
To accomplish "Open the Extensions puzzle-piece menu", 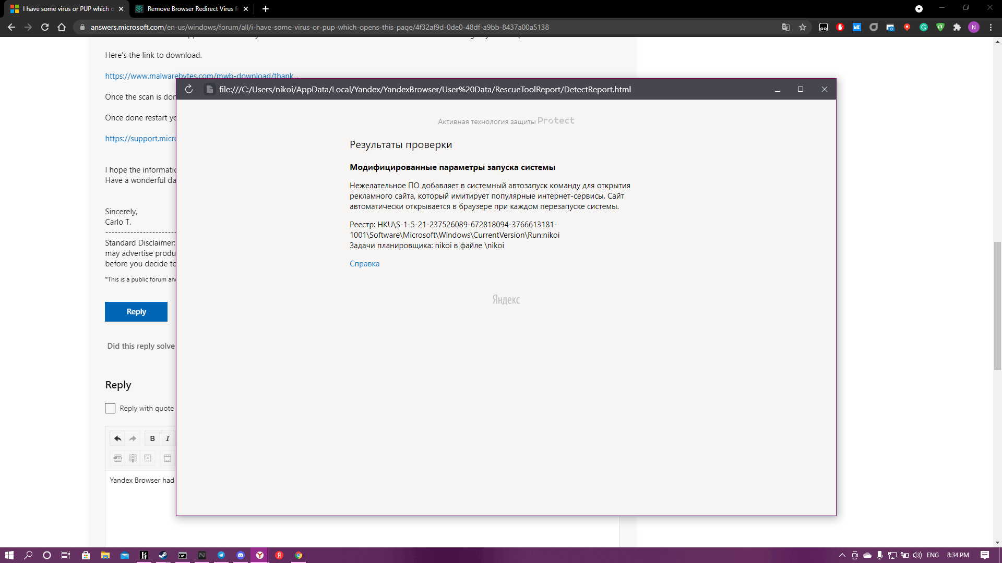I will pos(957,27).
